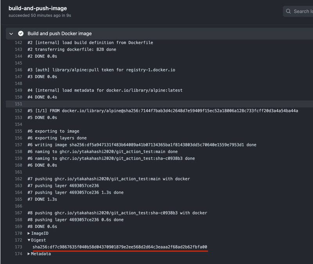Viewport: 313px width, 264px height.
Task: Click the highlighted empty line 151
Action: [78, 104]
